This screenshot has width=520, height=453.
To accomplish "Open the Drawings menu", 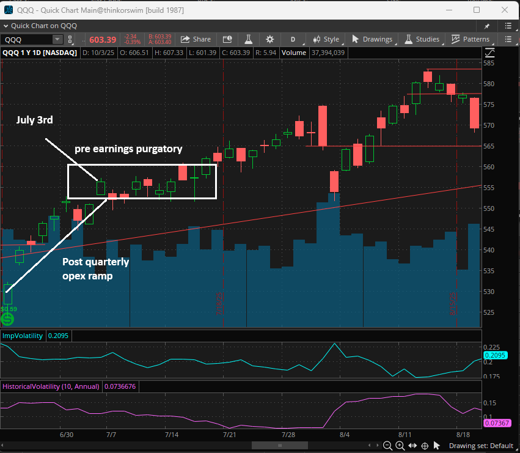I will pyautogui.click(x=372, y=40).
